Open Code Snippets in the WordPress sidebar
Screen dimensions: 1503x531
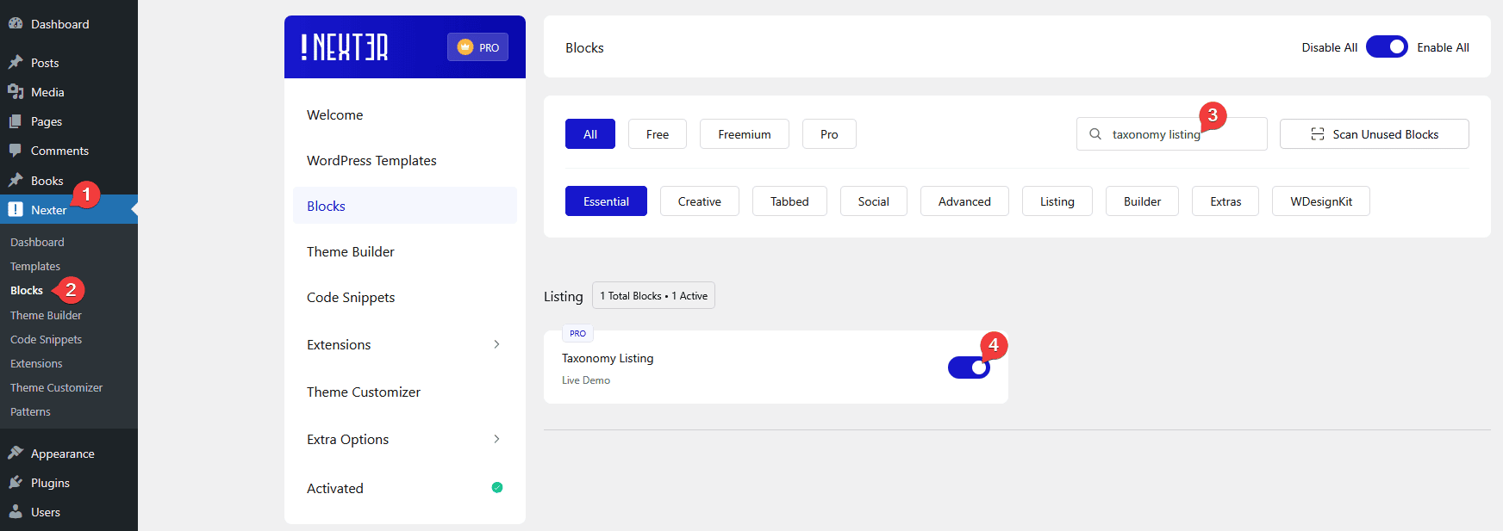click(x=47, y=340)
